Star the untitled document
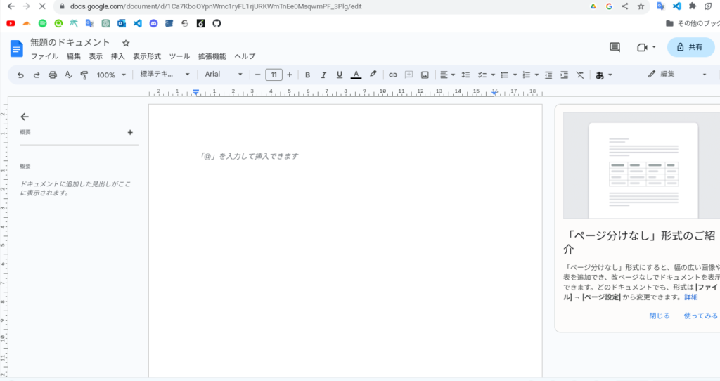720x381 pixels. point(125,43)
